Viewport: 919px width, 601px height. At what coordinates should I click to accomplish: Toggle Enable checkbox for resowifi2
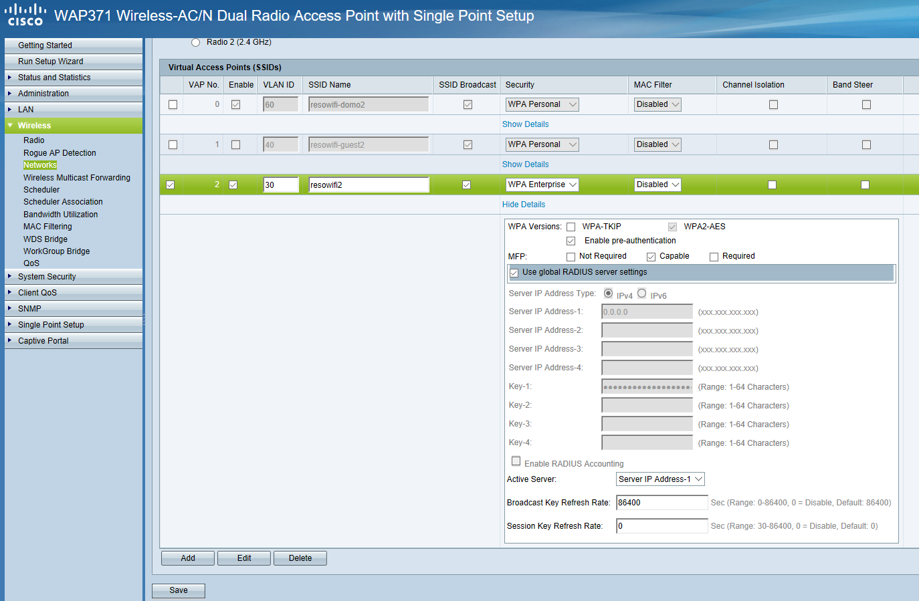pyautogui.click(x=233, y=185)
